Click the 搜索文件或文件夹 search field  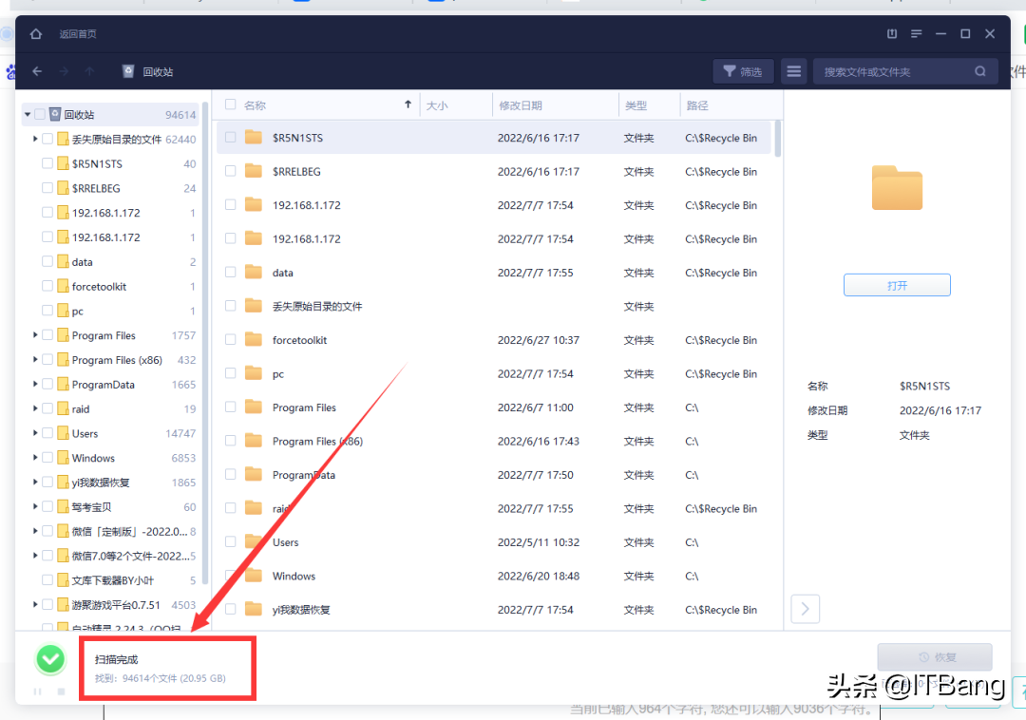tap(893, 71)
